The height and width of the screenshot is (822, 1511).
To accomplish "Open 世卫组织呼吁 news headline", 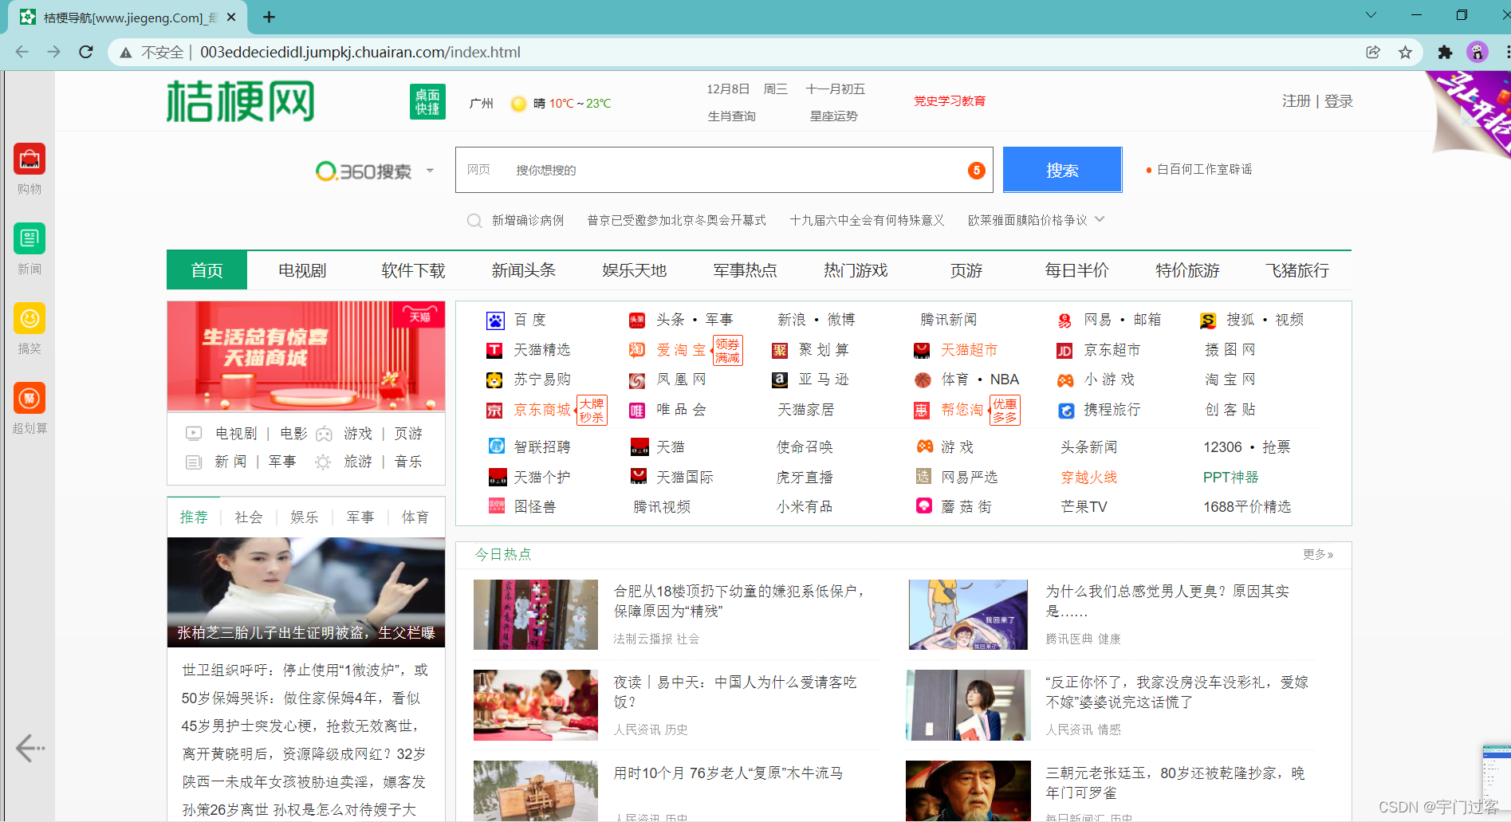I will point(305,671).
